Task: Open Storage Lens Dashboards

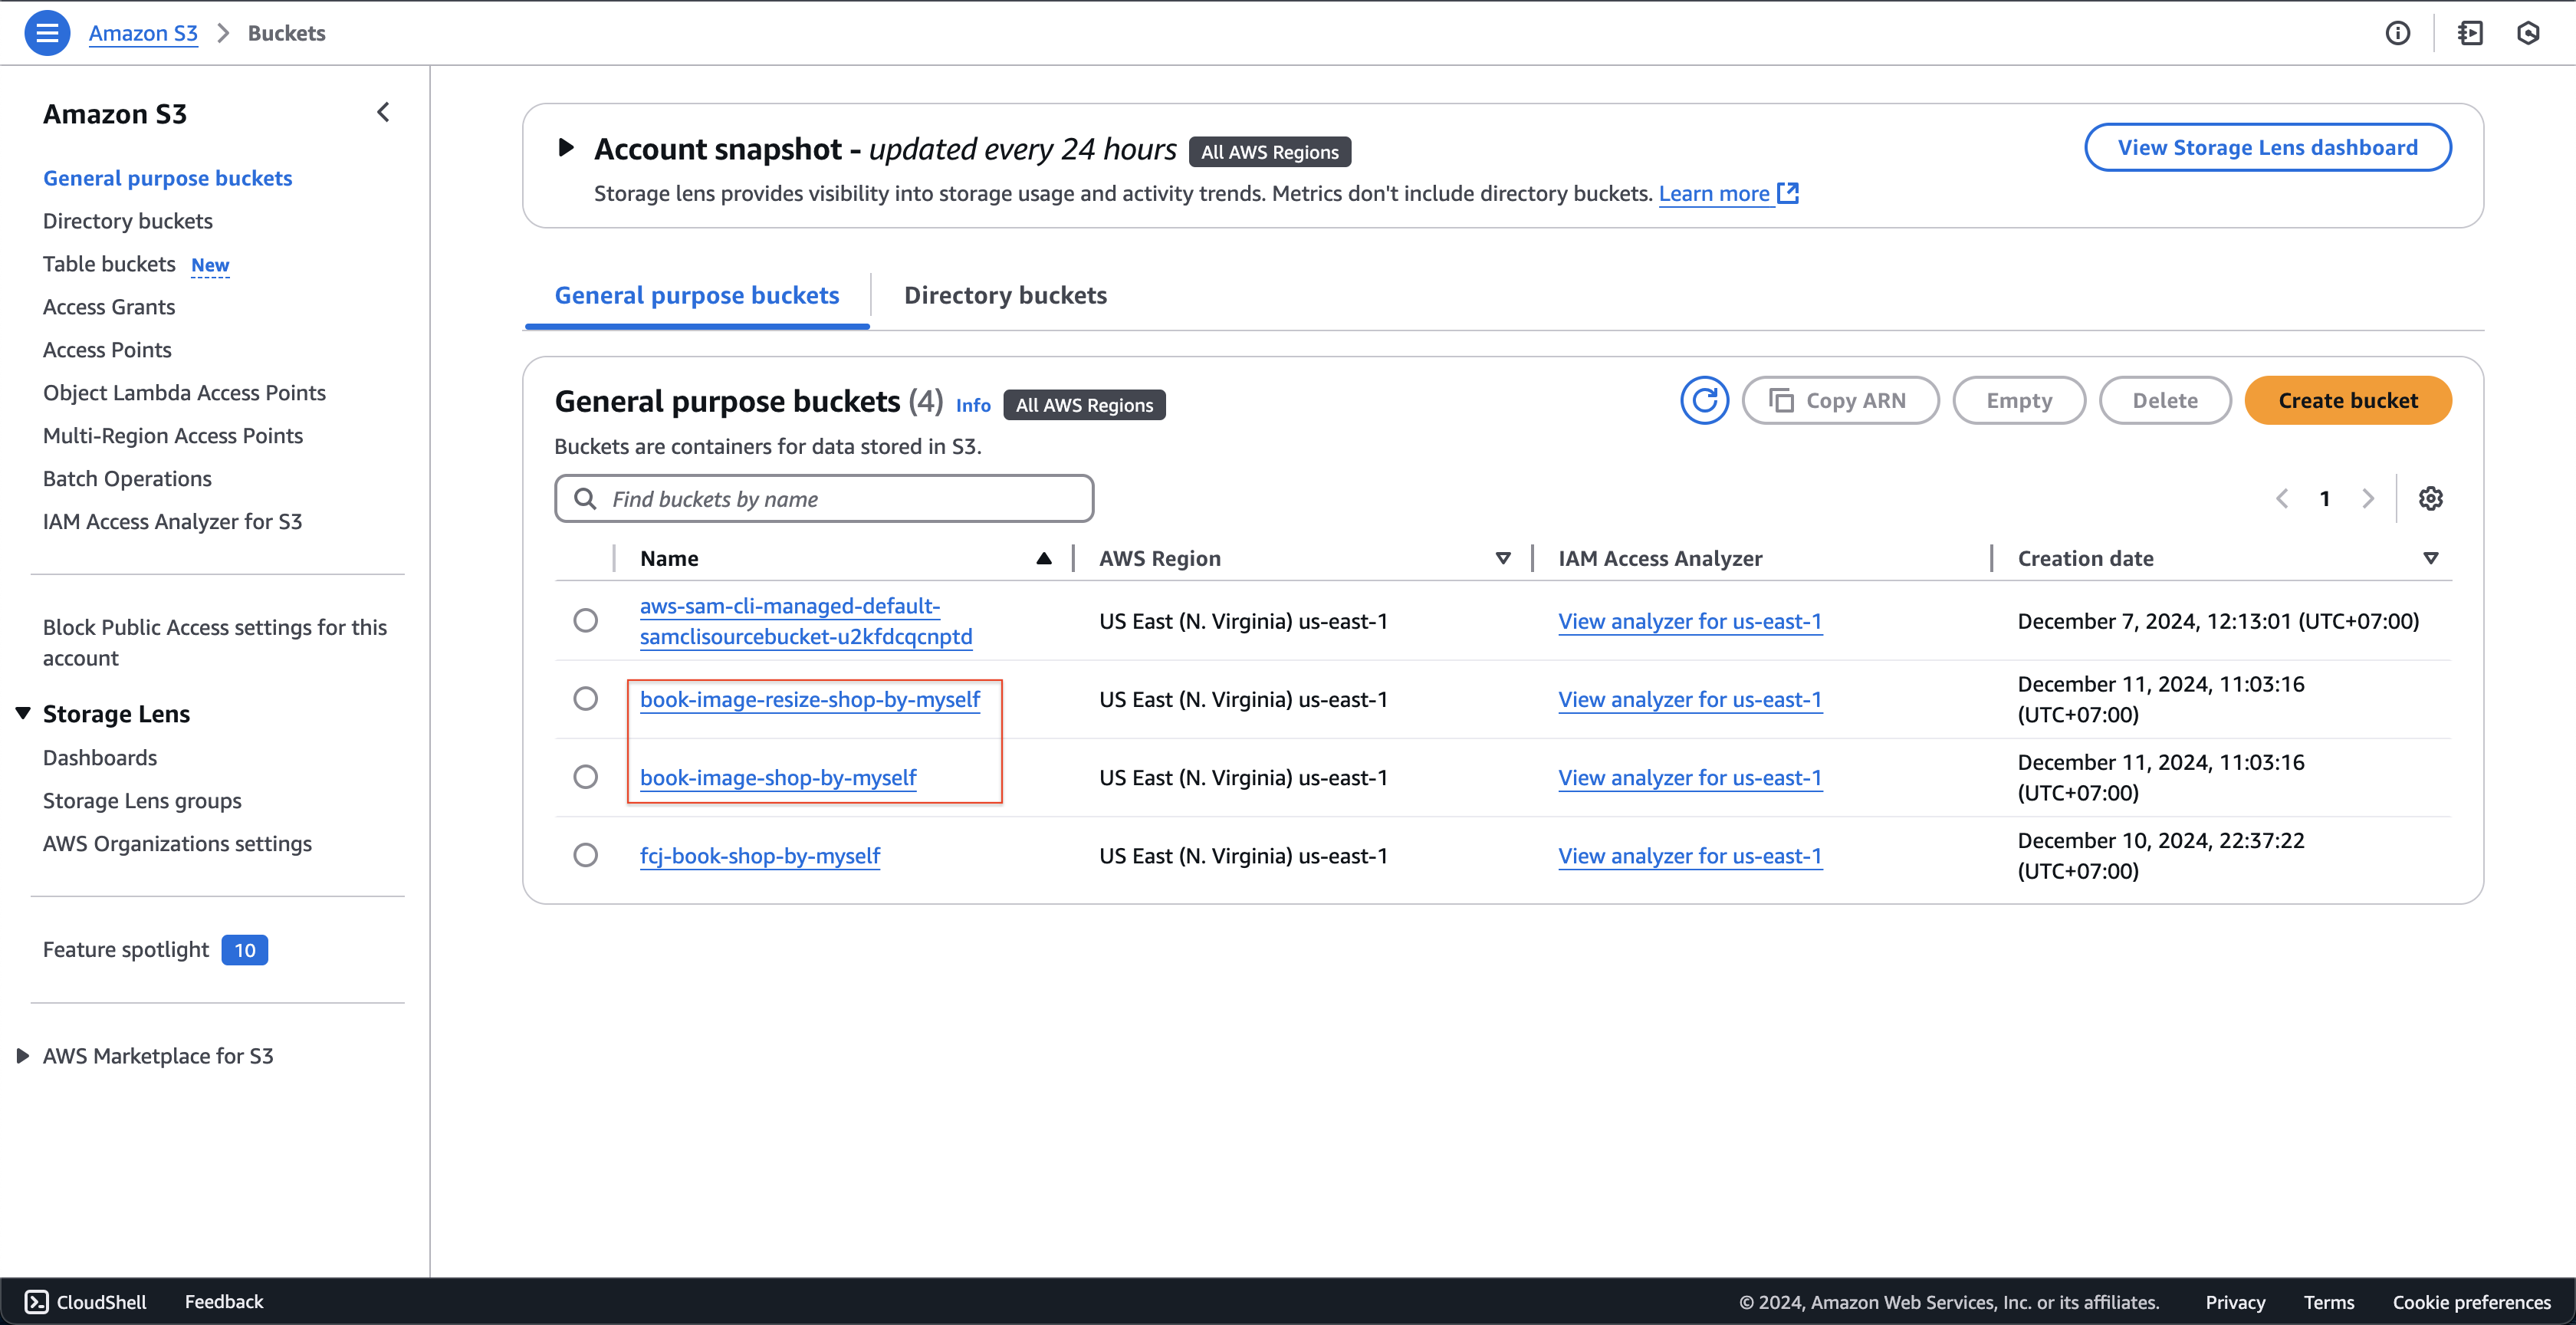Action: pos(100,758)
